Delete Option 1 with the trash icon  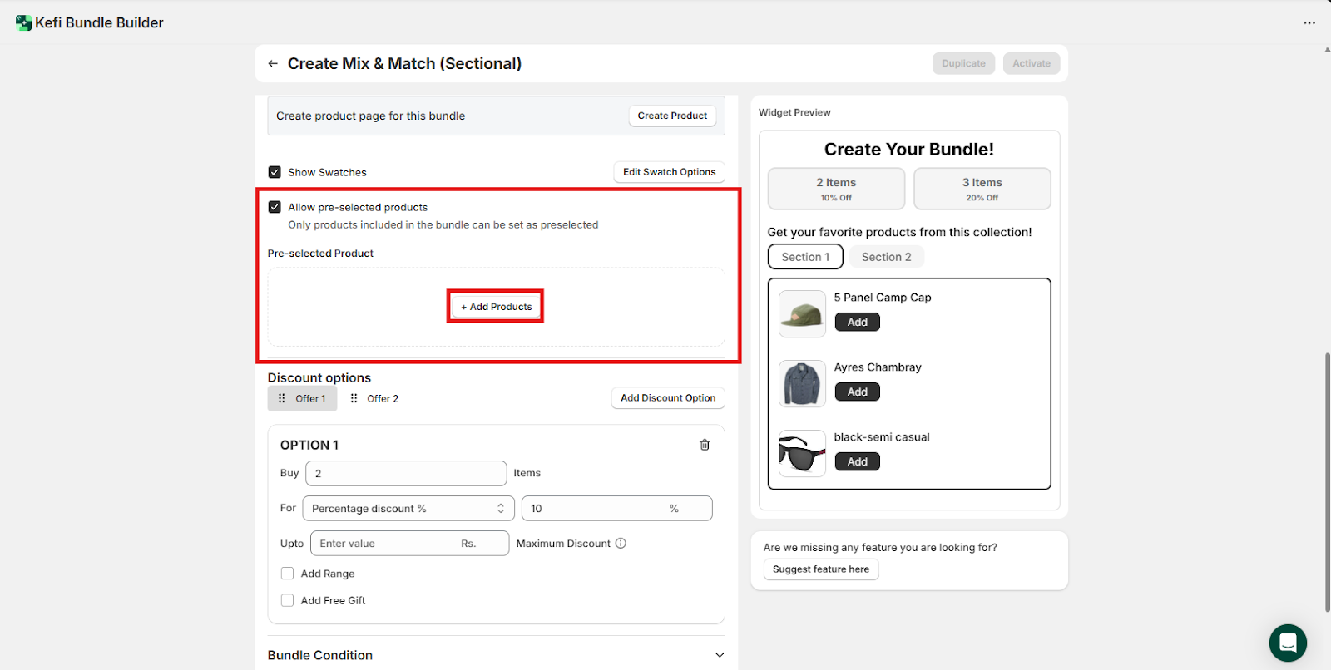[x=705, y=445]
